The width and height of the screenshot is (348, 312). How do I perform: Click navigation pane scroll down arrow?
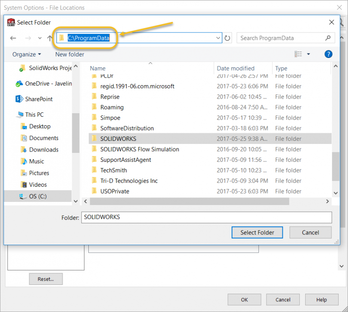click(76, 201)
